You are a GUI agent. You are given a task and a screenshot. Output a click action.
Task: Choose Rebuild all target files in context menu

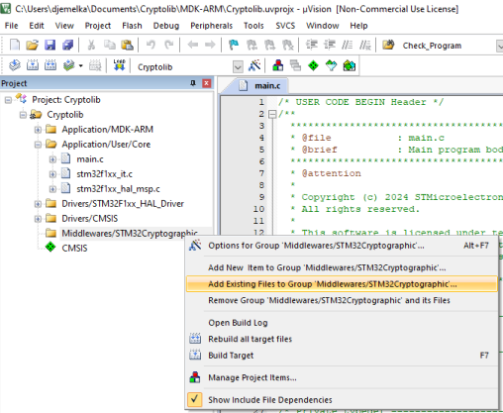[342, 339]
